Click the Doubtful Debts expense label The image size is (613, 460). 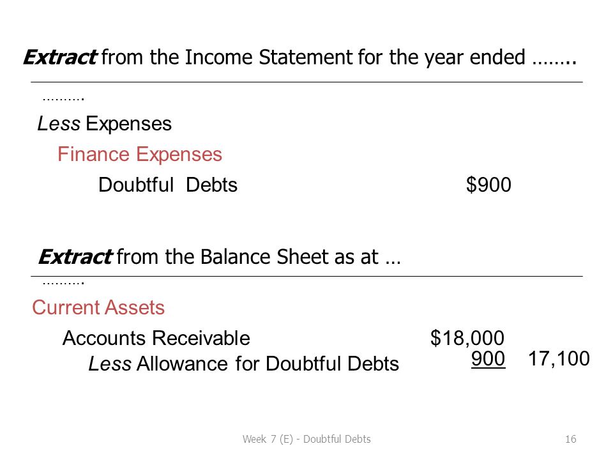[168, 185]
